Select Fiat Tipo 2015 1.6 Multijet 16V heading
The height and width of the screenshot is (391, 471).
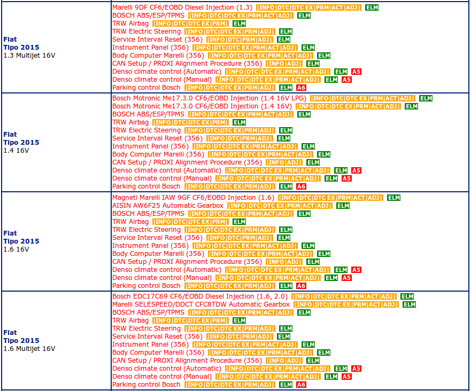tap(29, 341)
